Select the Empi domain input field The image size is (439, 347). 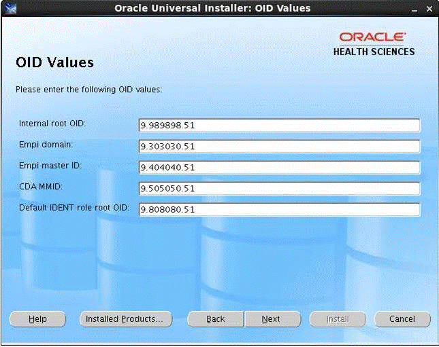click(x=280, y=147)
